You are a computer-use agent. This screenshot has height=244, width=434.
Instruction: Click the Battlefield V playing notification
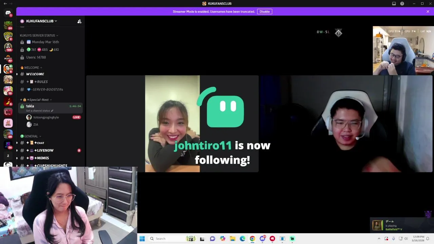(x=402, y=225)
